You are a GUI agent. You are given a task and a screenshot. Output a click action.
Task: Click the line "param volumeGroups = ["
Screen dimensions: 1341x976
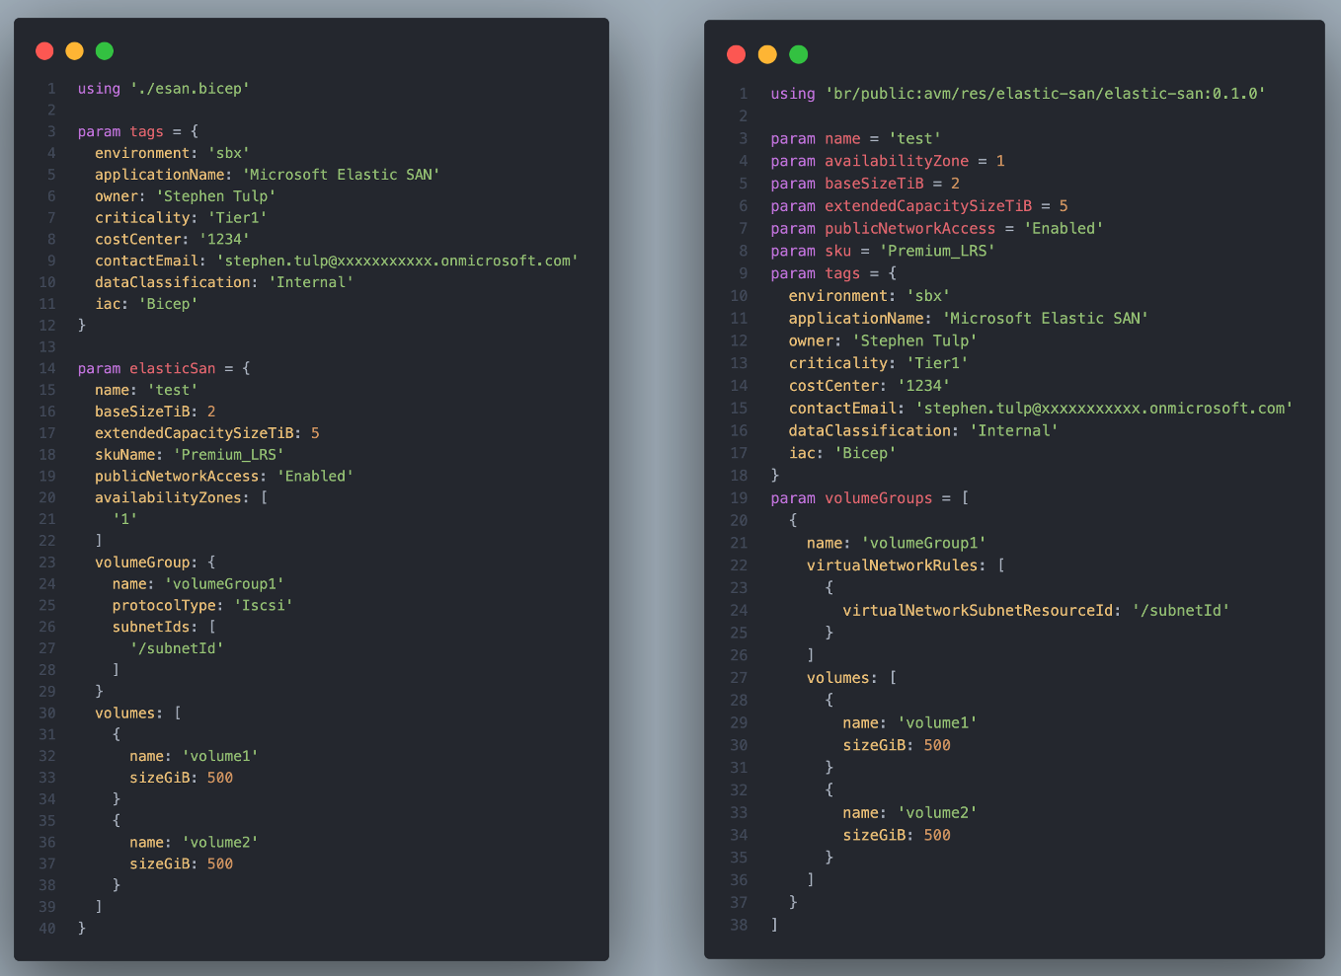[870, 498]
